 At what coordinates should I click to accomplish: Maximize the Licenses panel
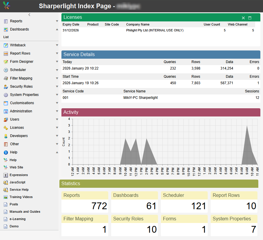click(x=250, y=18)
